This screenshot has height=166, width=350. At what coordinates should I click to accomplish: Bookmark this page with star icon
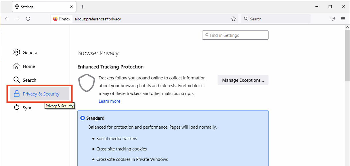tap(234, 19)
